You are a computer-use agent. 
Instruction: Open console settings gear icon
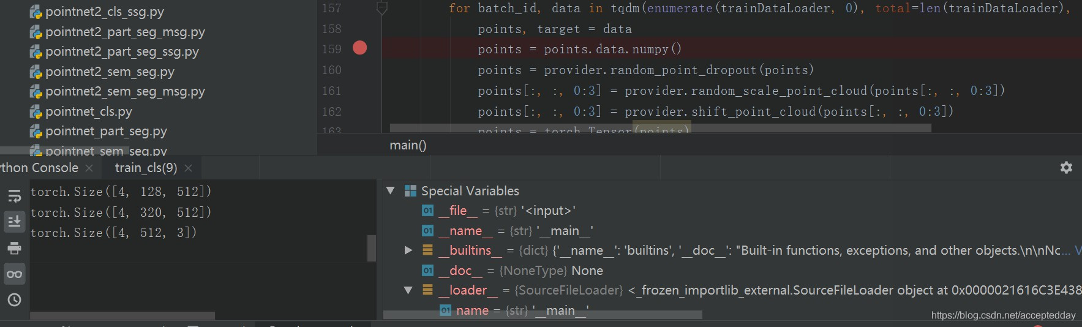click(x=1066, y=167)
